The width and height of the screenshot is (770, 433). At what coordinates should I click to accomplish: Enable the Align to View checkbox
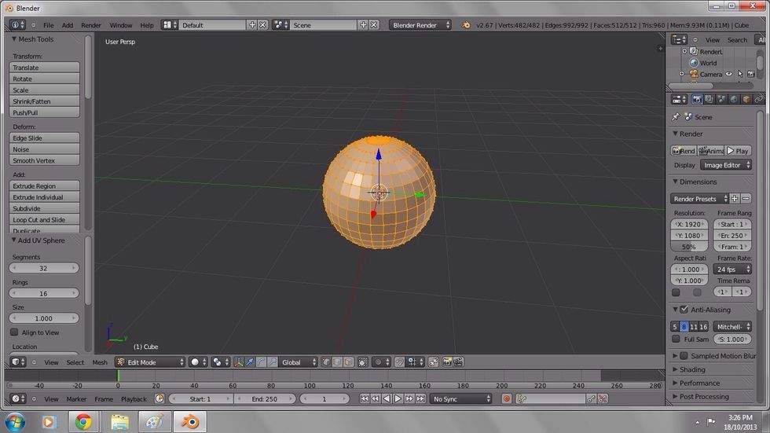(15, 332)
